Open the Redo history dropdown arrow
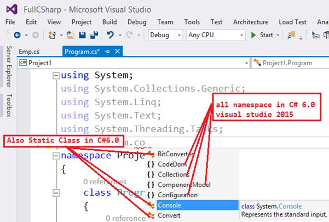 [x=138, y=35]
